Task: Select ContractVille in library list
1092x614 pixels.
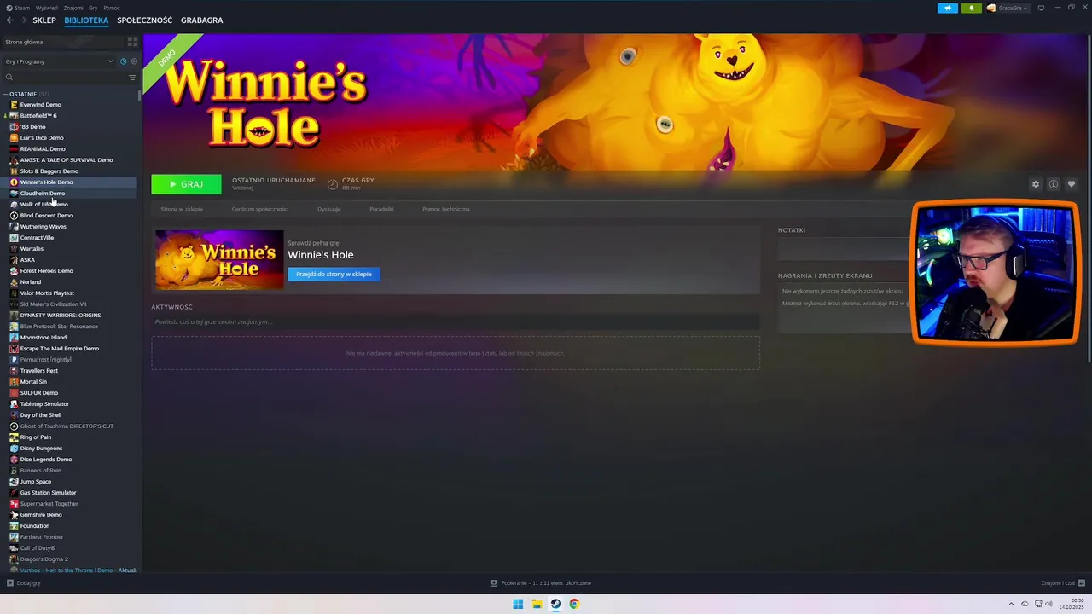Action: click(37, 238)
